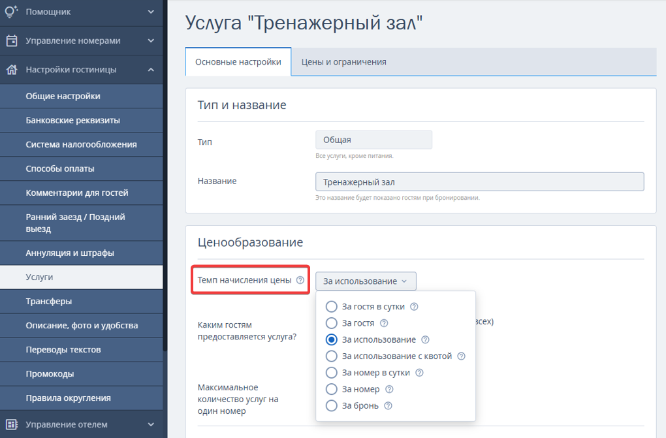
Task: Open help icon for За гостя в сутки
Action: [x=414, y=307]
